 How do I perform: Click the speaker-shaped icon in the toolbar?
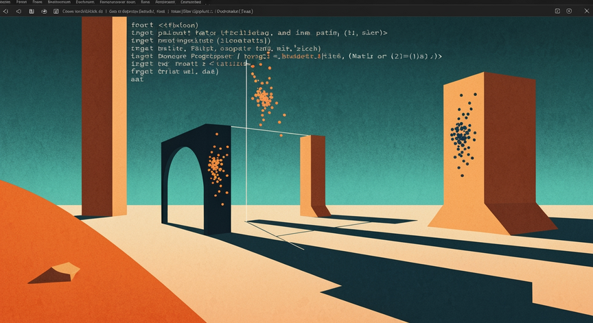19,12
